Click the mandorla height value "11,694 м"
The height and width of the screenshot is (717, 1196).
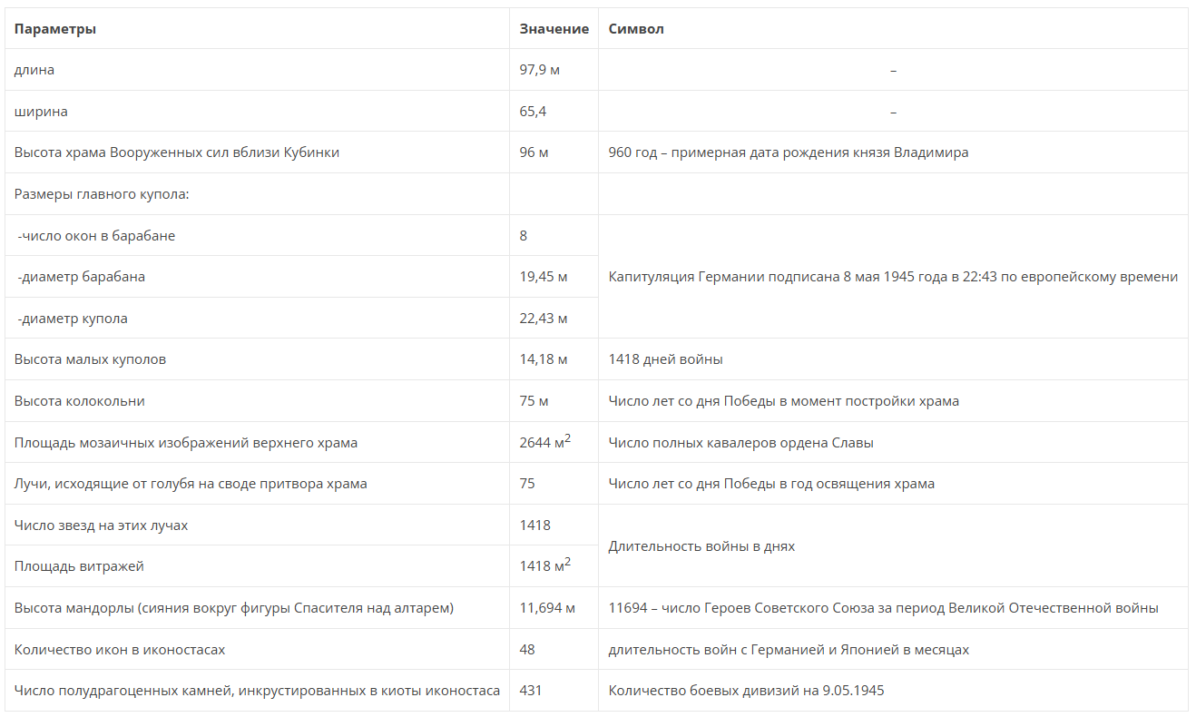(547, 608)
